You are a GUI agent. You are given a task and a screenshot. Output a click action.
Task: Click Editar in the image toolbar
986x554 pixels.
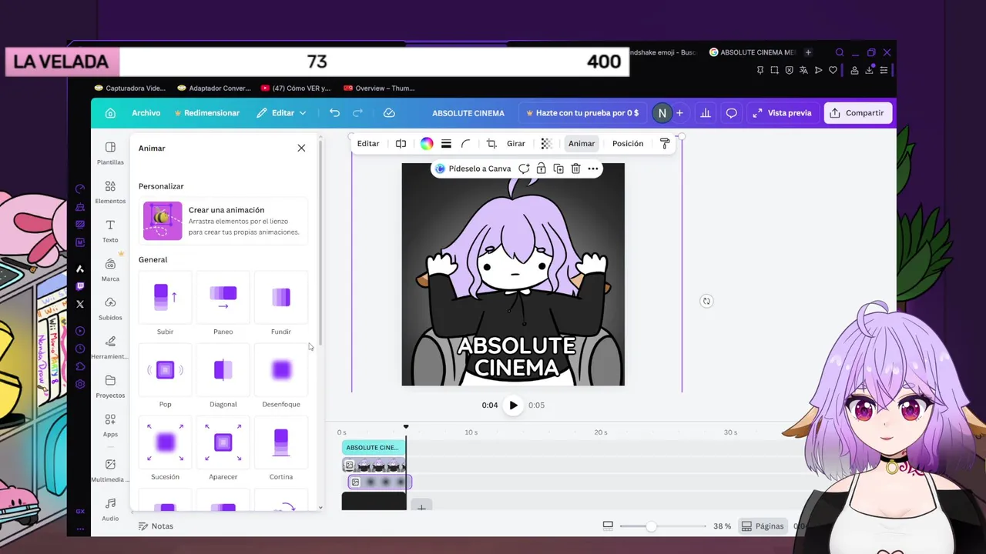(368, 144)
